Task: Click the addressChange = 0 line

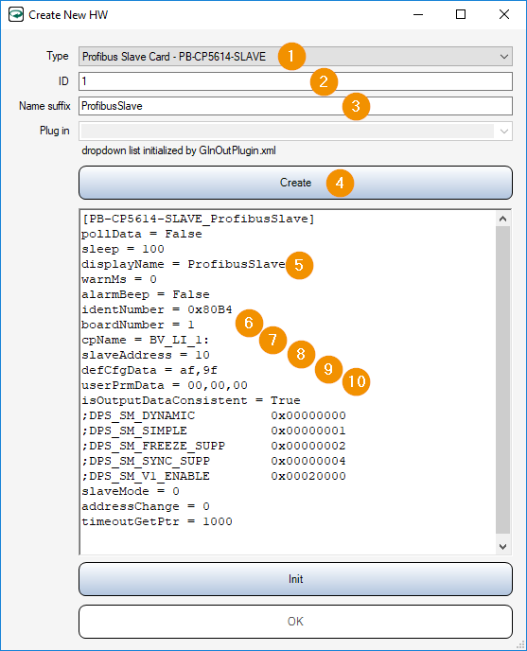Action: point(146,506)
